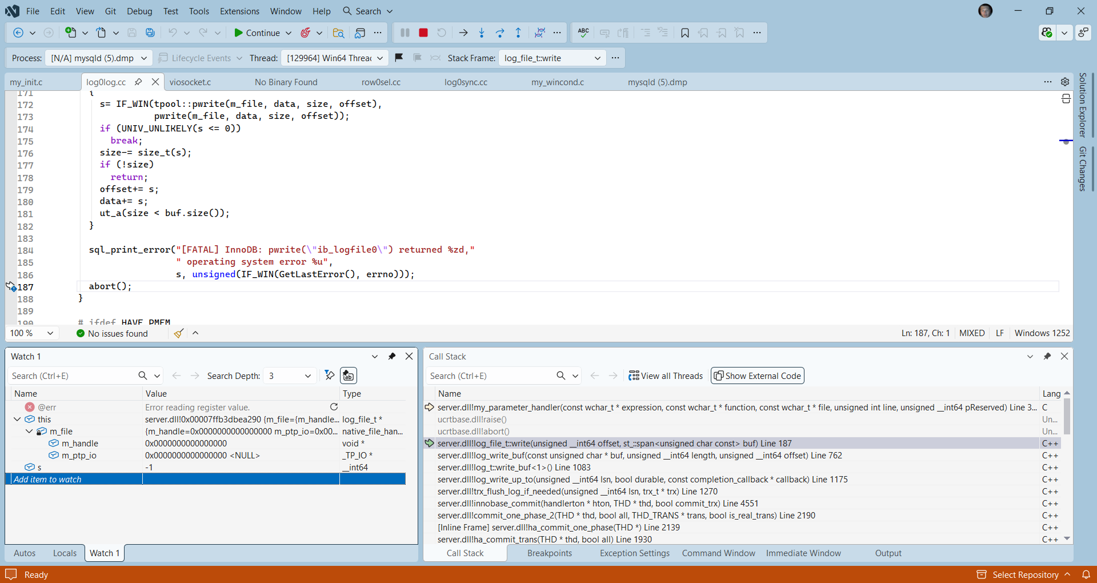Screen dimensions: 1097x583
Task: Click the Show Next Statement arrow icon
Action: pyautogui.click(x=463, y=33)
